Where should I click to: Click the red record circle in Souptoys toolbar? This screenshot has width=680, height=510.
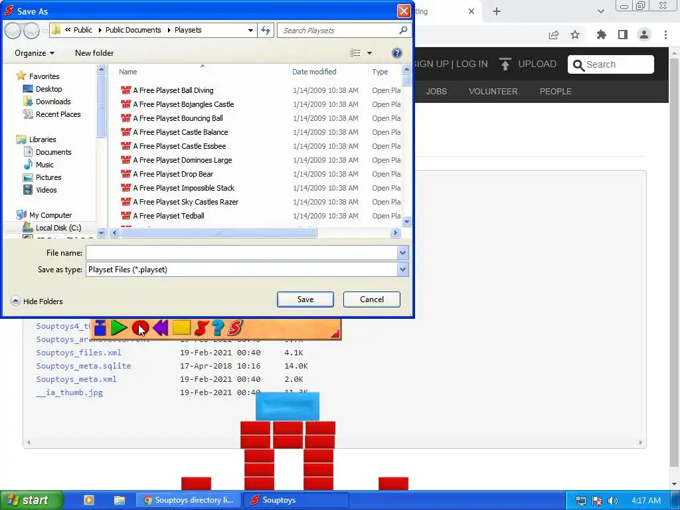point(140,328)
